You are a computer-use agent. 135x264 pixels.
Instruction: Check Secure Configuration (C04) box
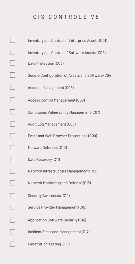(13, 75)
